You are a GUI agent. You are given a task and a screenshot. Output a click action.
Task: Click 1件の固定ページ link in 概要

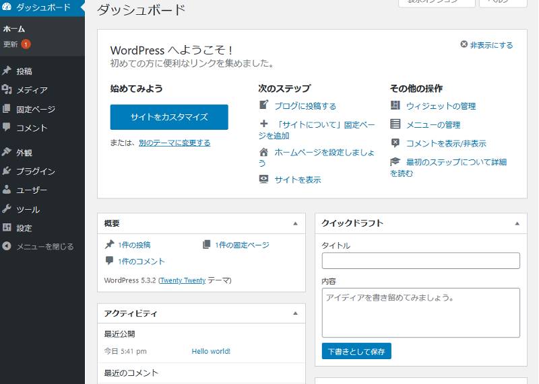tap(243, 245)
